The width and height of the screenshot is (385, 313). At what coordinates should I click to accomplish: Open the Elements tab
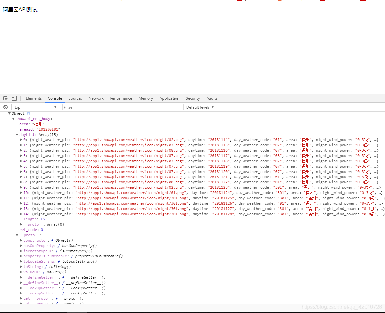pyautogui.click(x=34, y=98)
